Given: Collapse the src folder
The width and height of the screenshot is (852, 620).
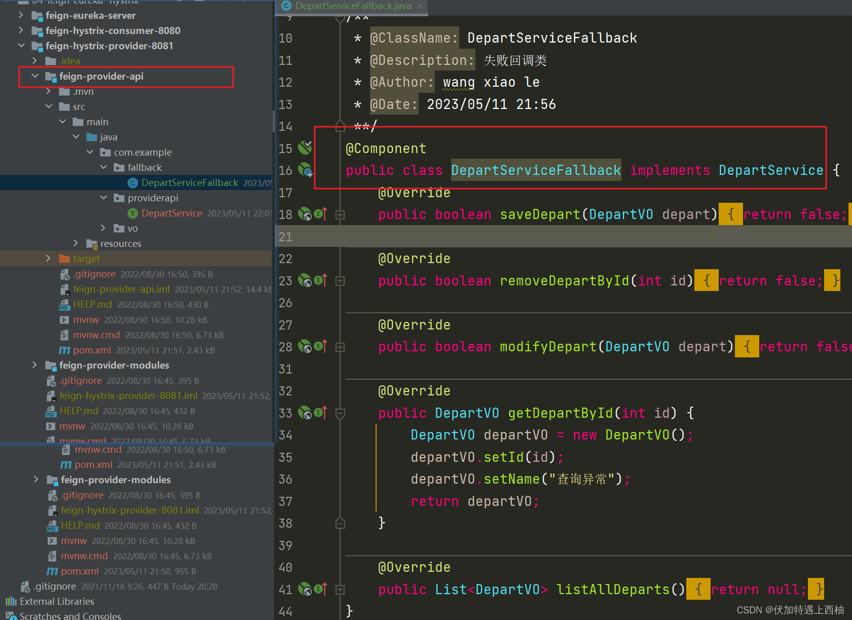Looking at the screenshot, I should tap(48, 106).
